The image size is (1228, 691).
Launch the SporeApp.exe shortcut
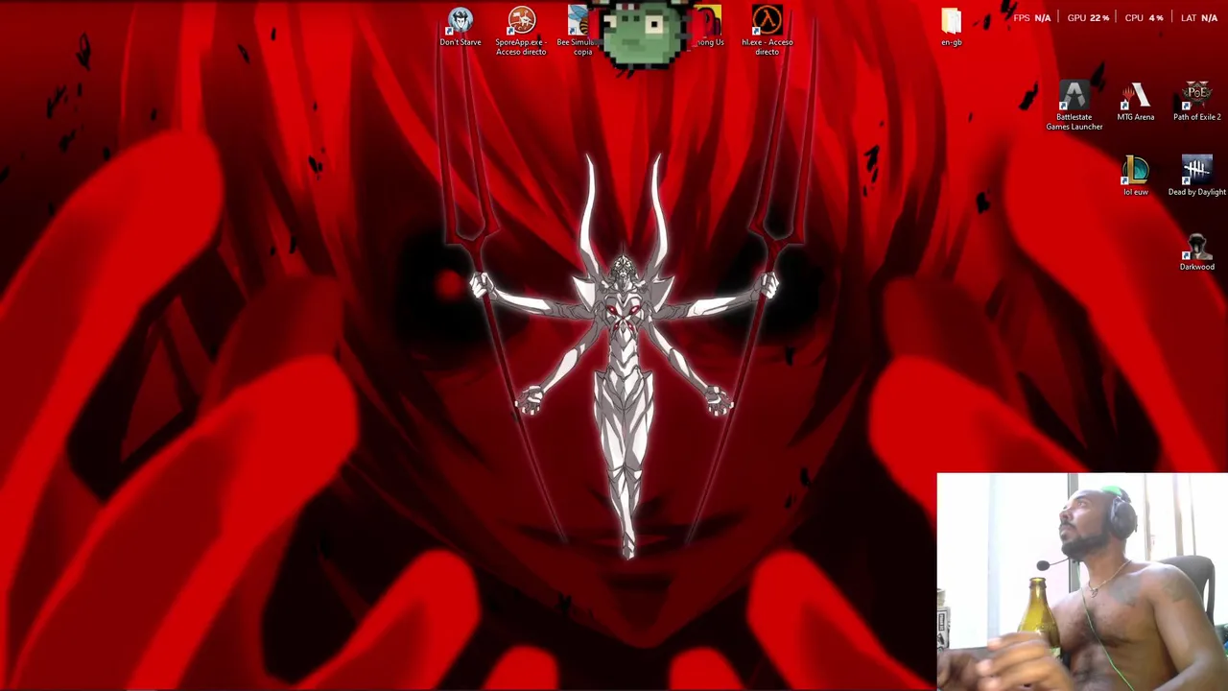[x=521, y=31]
